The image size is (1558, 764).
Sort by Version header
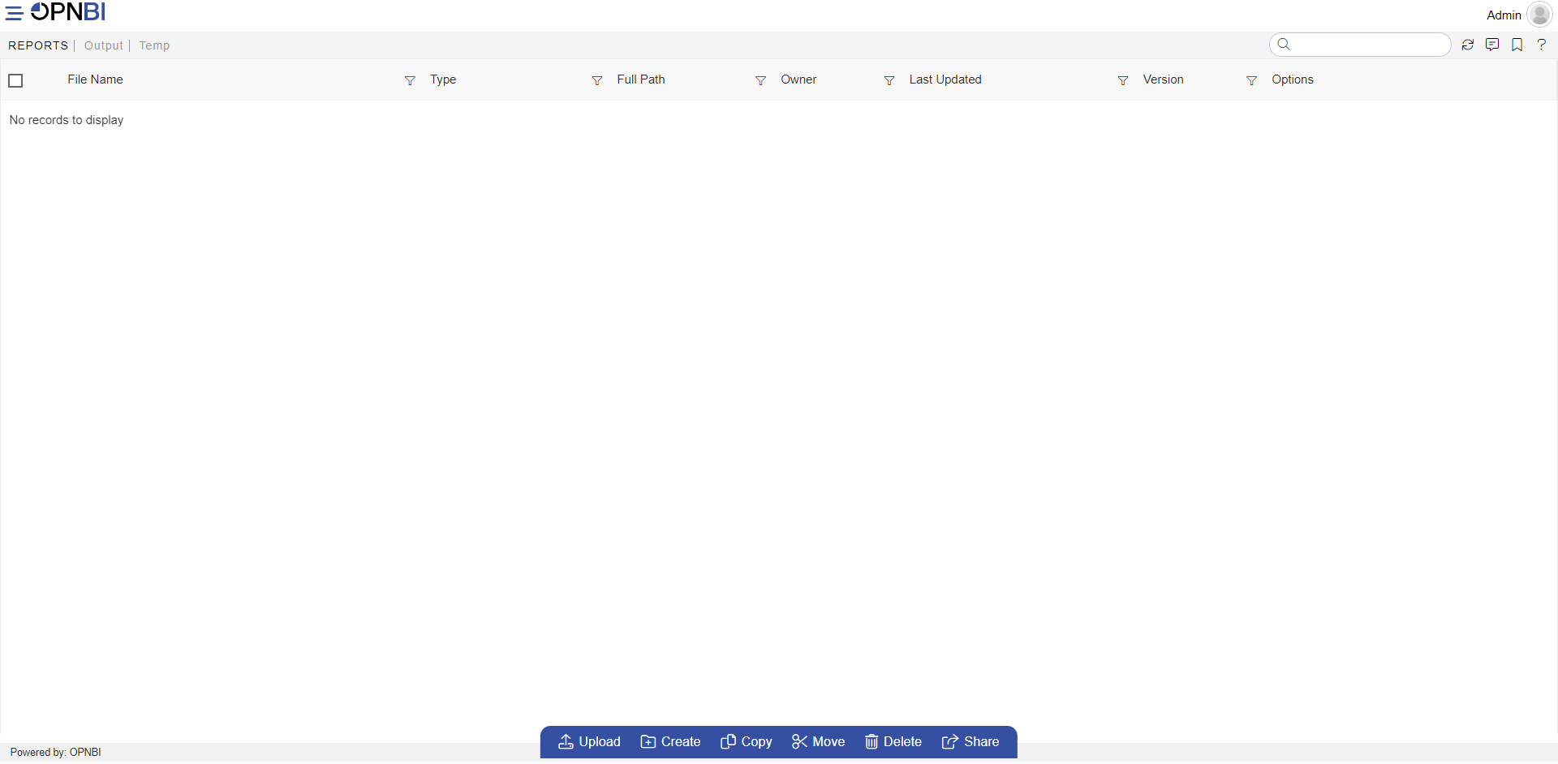point(1164,79)
